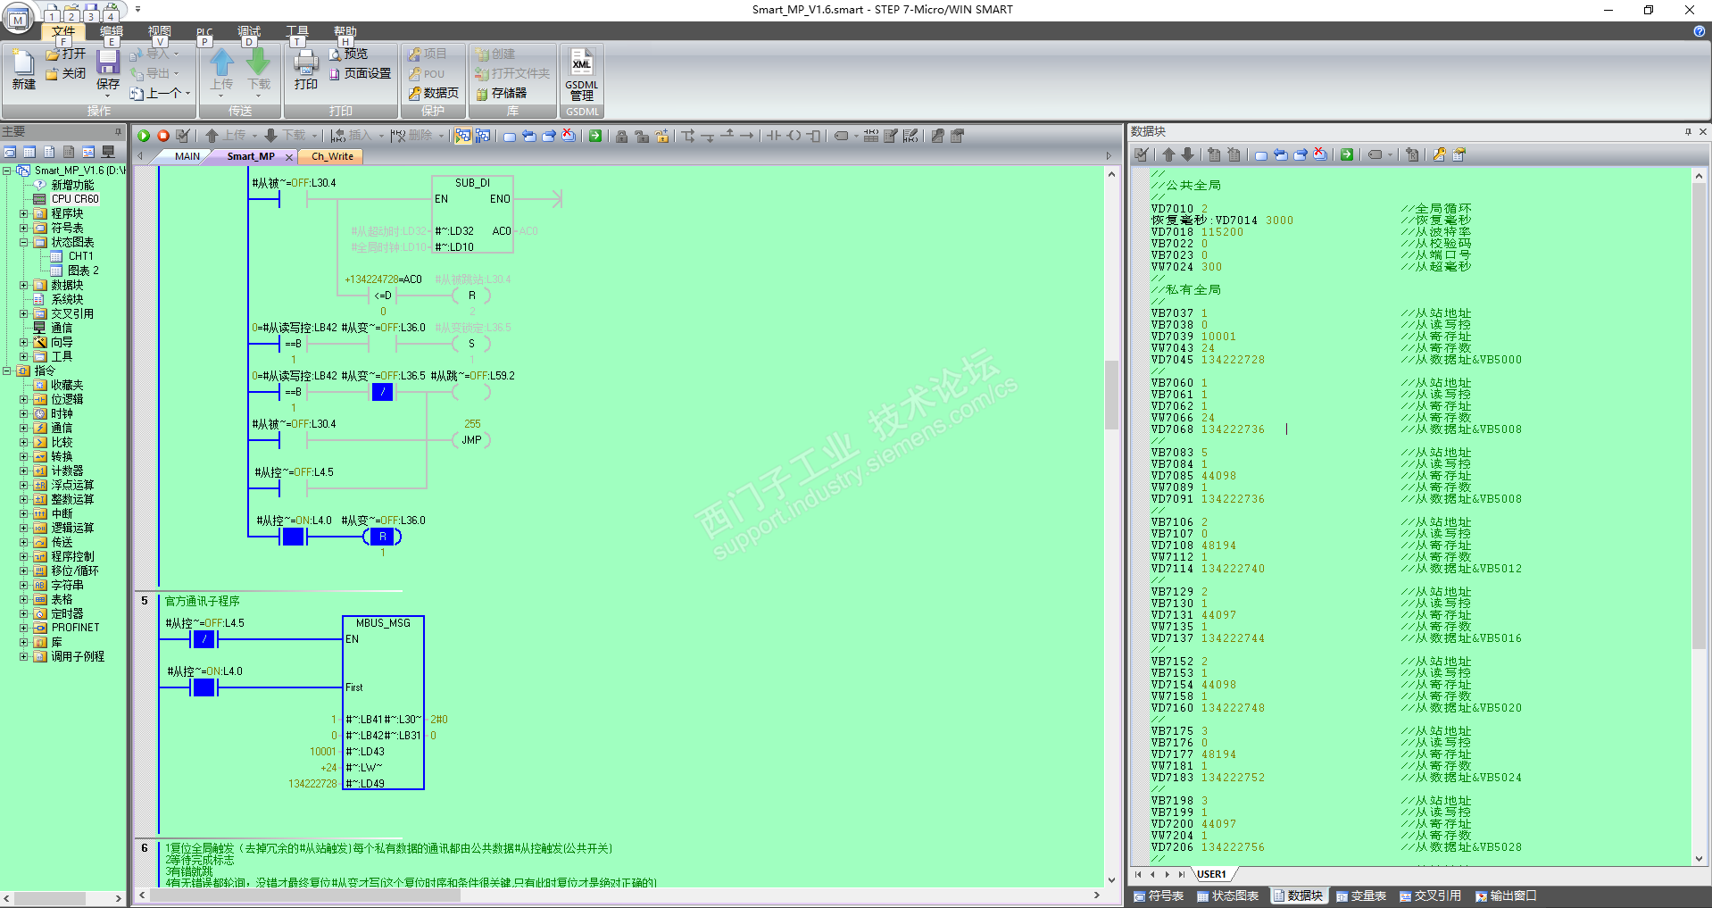Collapse the 状态图表 tree node

23,242
